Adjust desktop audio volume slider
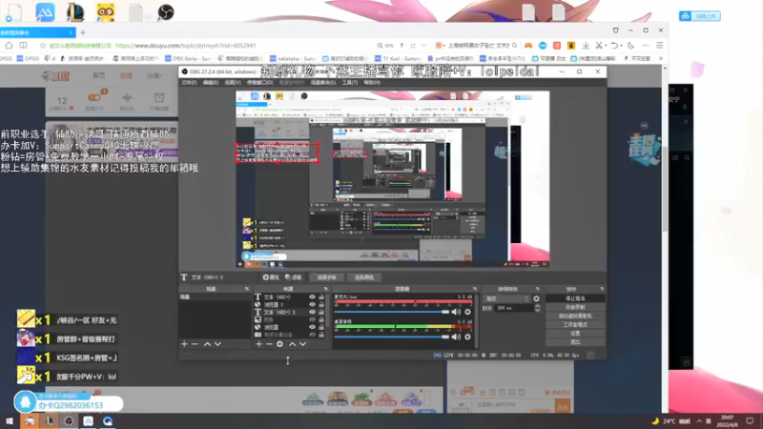This screenshot has width=763, height=429. click(x=392, y=337)
